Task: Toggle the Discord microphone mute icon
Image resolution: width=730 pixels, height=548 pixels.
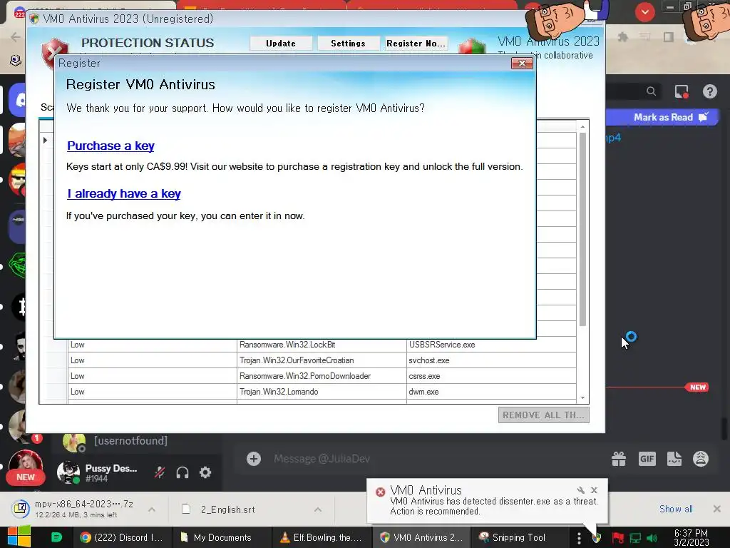Action: point(160,472)
